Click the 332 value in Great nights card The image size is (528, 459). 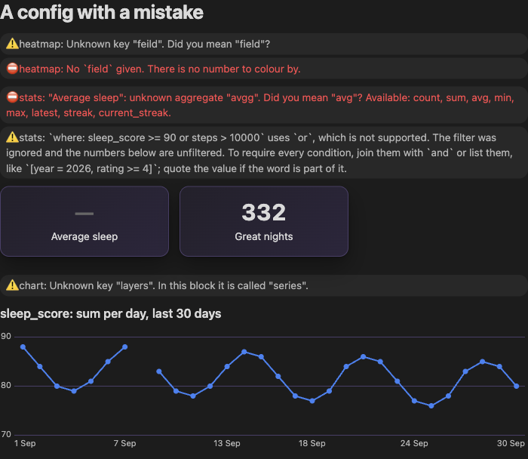point(264,213)
